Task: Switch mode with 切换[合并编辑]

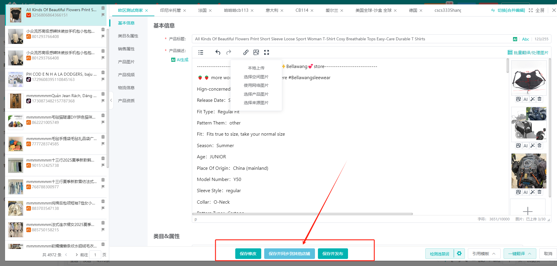Action: pyautogui.click(x=508, y=10)
